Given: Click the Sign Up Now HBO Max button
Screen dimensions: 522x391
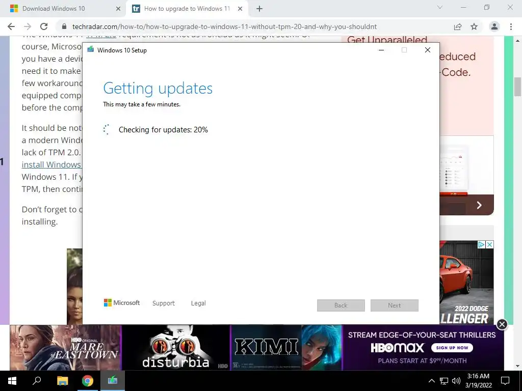Looking at the screenshot, I should [452, 348].
